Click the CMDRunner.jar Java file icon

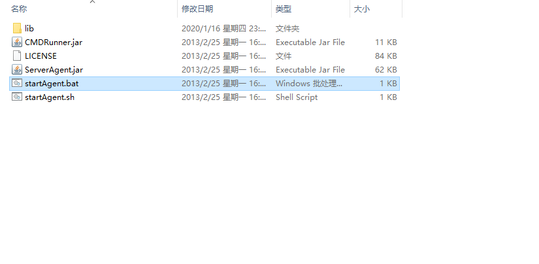tap(17, 42)
